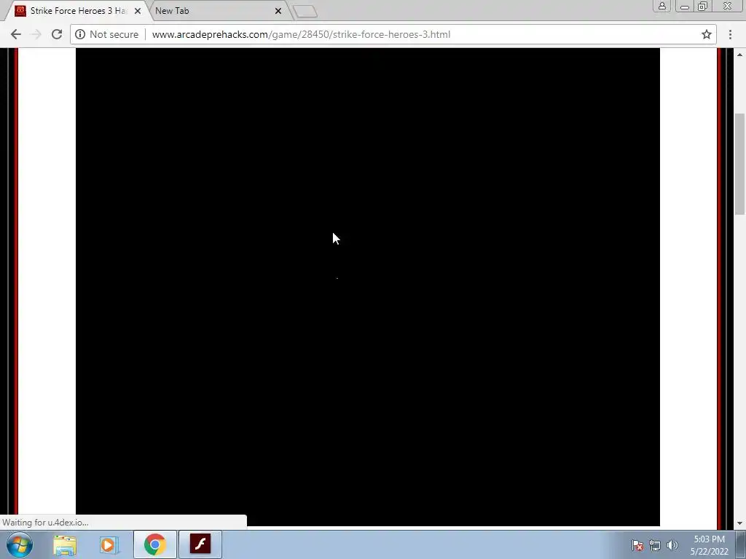Restore down the Chrome window
Image resolution: width=746 pixels, height=559 pixels.
coord(703,6)
